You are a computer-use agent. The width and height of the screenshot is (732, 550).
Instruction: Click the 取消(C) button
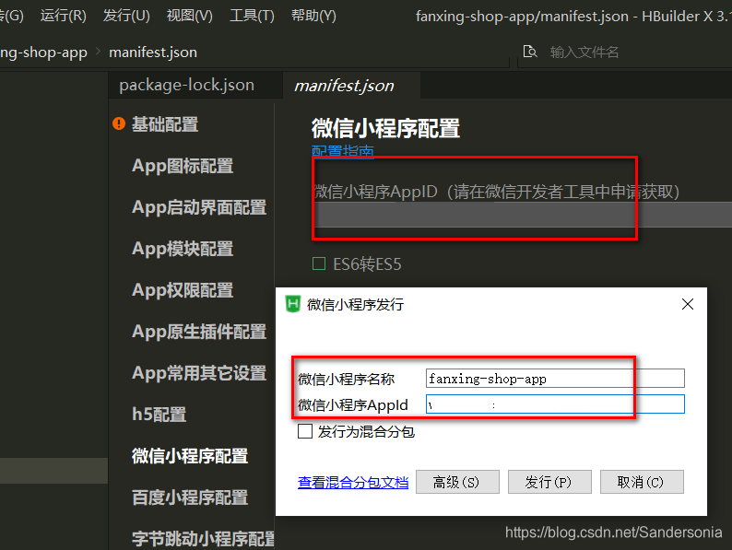click(642, 482)
